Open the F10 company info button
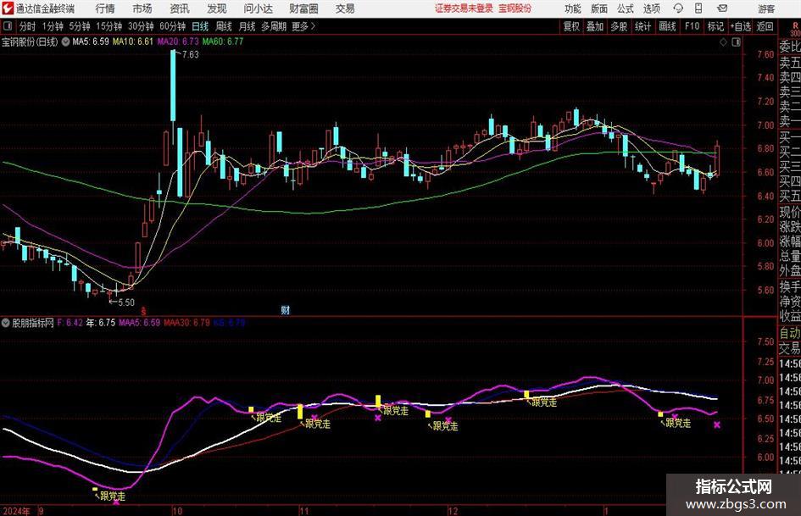The image size is (801, 516). (693, 26)
